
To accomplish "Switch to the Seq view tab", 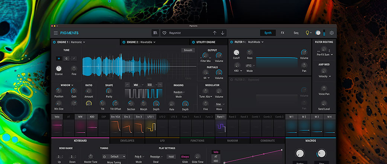I will (296, 33).
